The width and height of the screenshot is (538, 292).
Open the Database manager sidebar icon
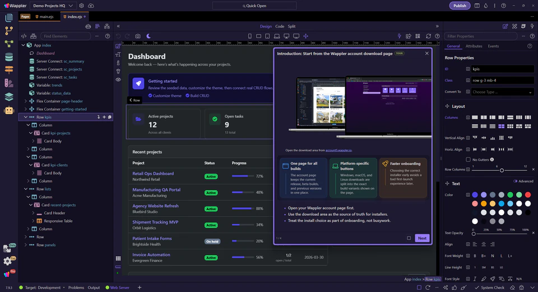pyautogui.click(x=9, y=57)
